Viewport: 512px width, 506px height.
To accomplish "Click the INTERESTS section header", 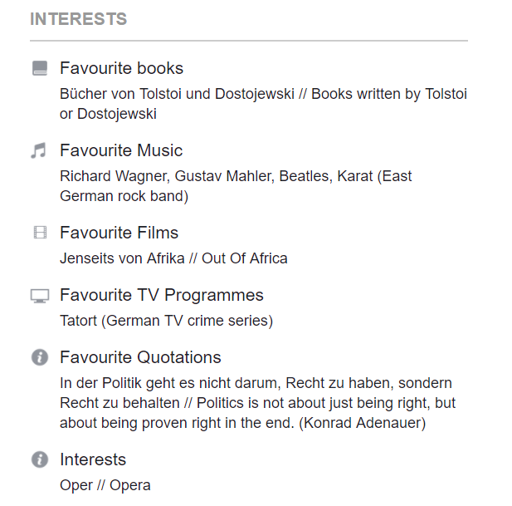I will click(x=79, y=19).
